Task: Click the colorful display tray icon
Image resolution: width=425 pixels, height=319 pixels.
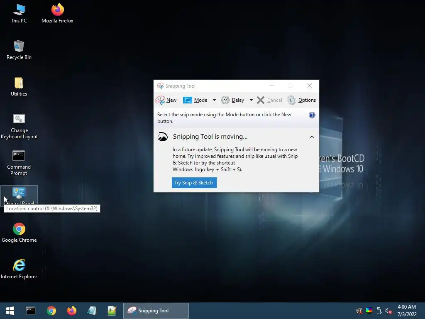Action: pyautogui.click(x=369, y=311)
